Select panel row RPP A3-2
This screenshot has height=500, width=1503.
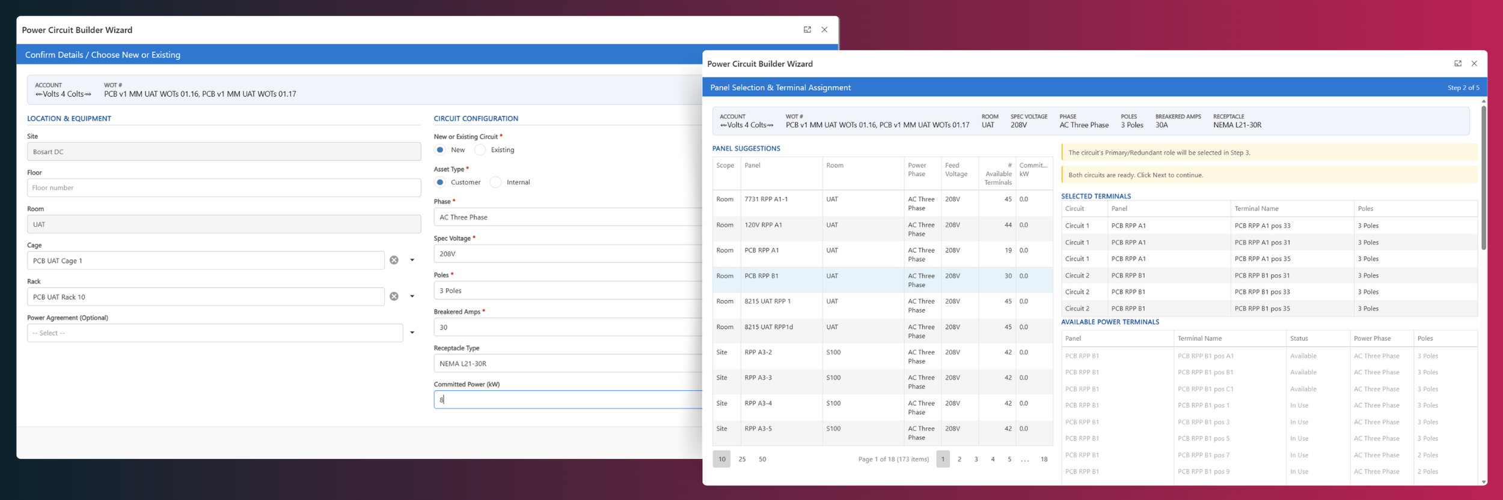(883, 357)
